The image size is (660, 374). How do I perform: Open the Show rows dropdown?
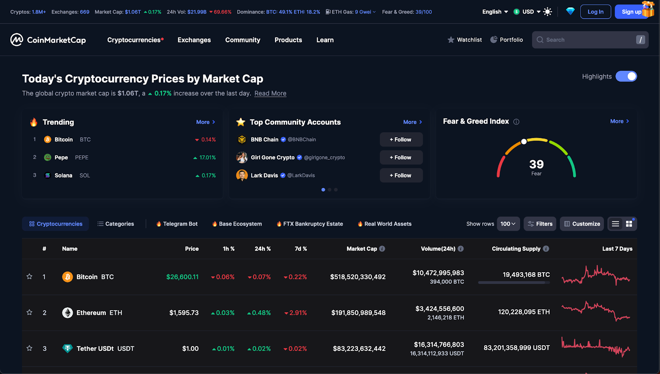[508, 224]
